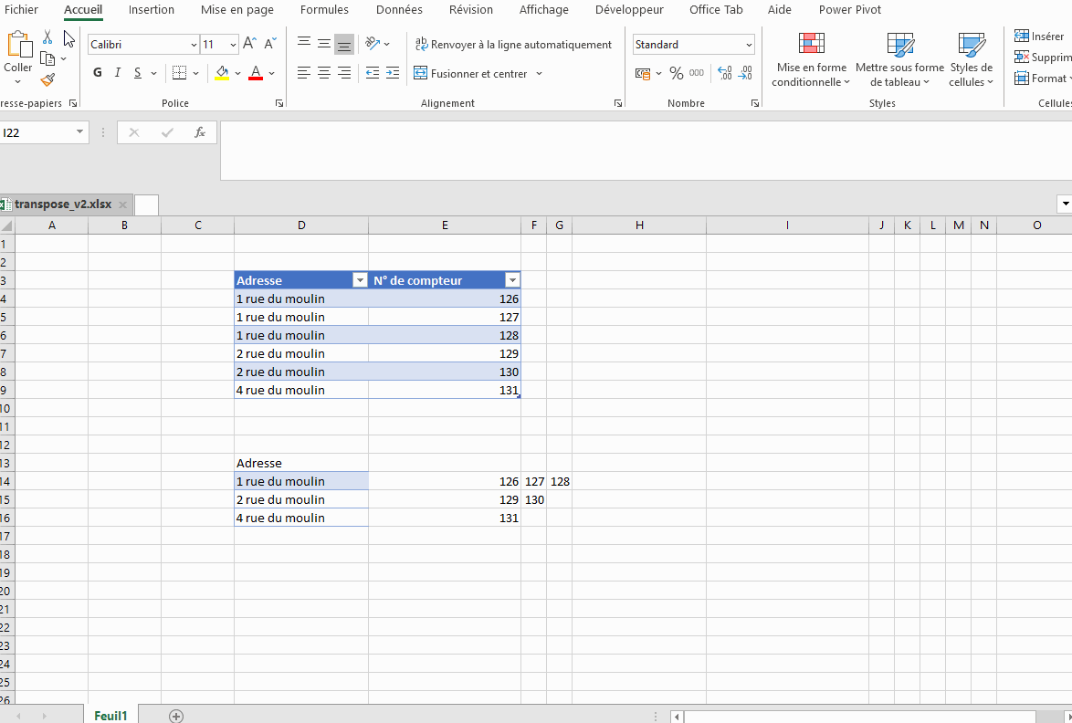The width and height of the screenshot is (1072, 723).
Task: Toggle bold formatting with G button
Action: [x=98, y=73]
